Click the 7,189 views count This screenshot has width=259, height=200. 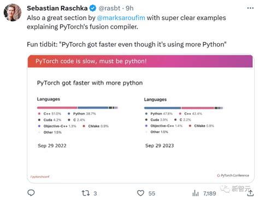point(210,193)
